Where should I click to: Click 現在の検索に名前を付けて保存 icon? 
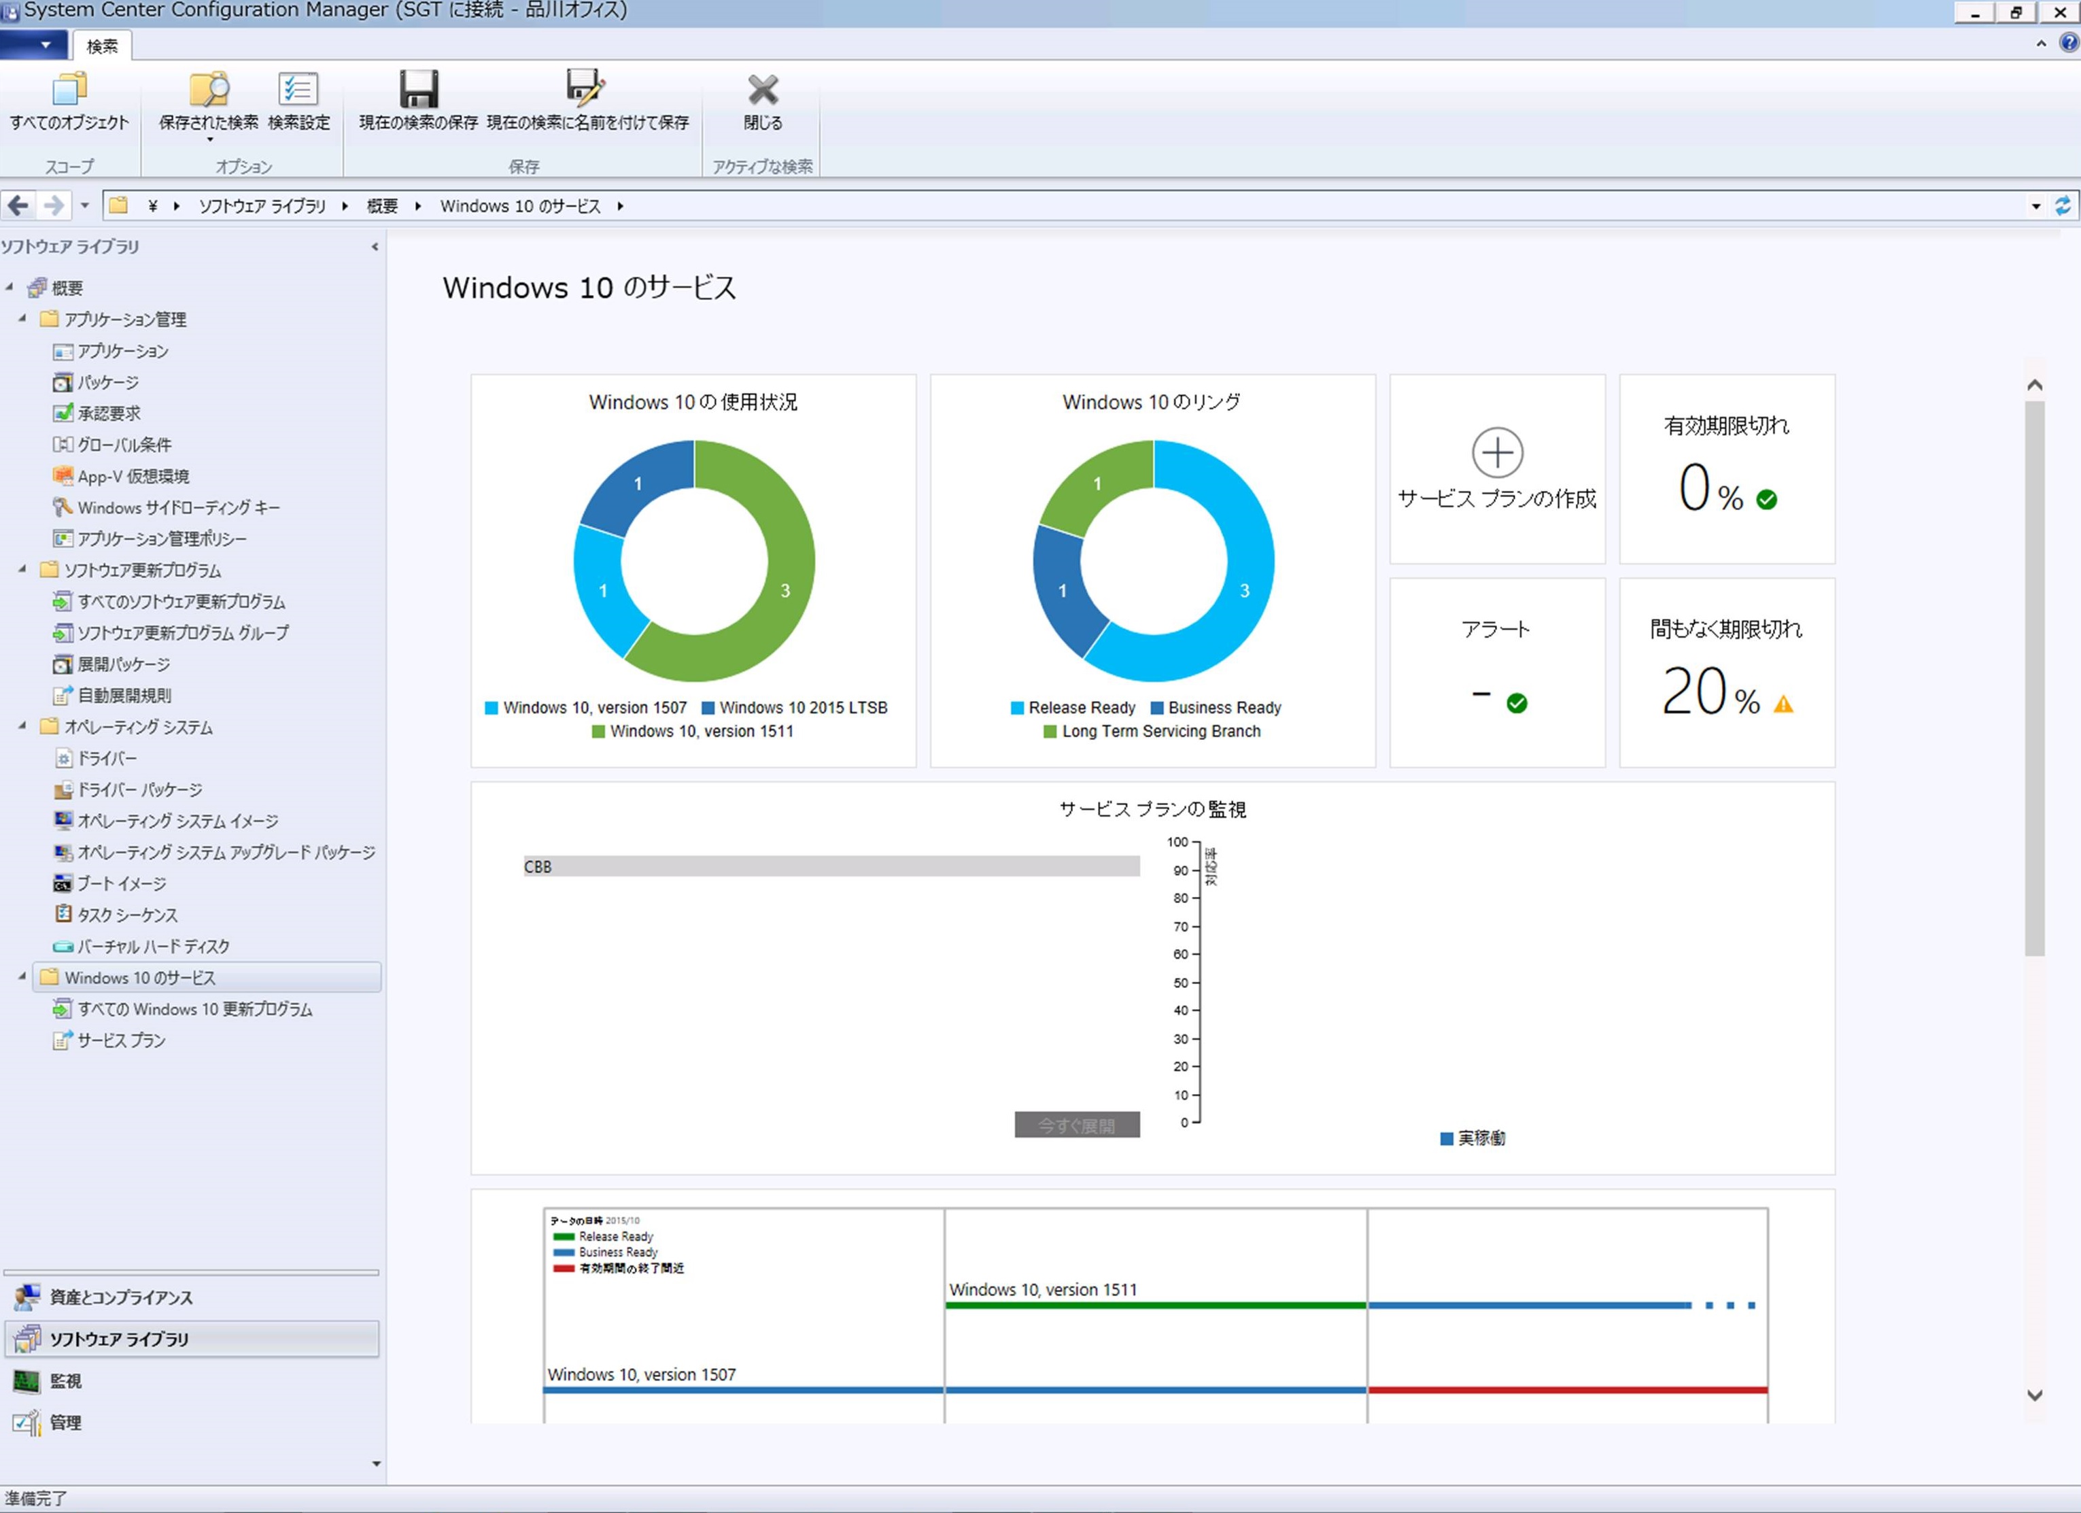[586, 87]
